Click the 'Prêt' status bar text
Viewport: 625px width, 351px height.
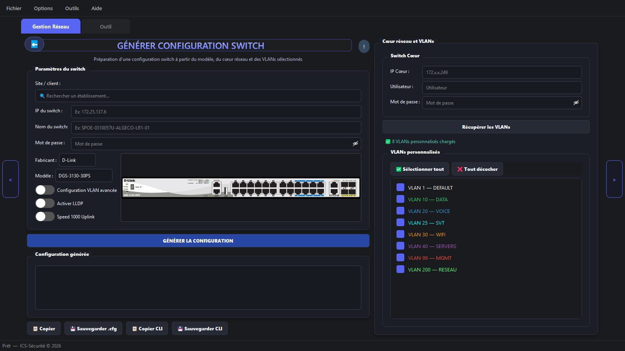tap(6, 346)
